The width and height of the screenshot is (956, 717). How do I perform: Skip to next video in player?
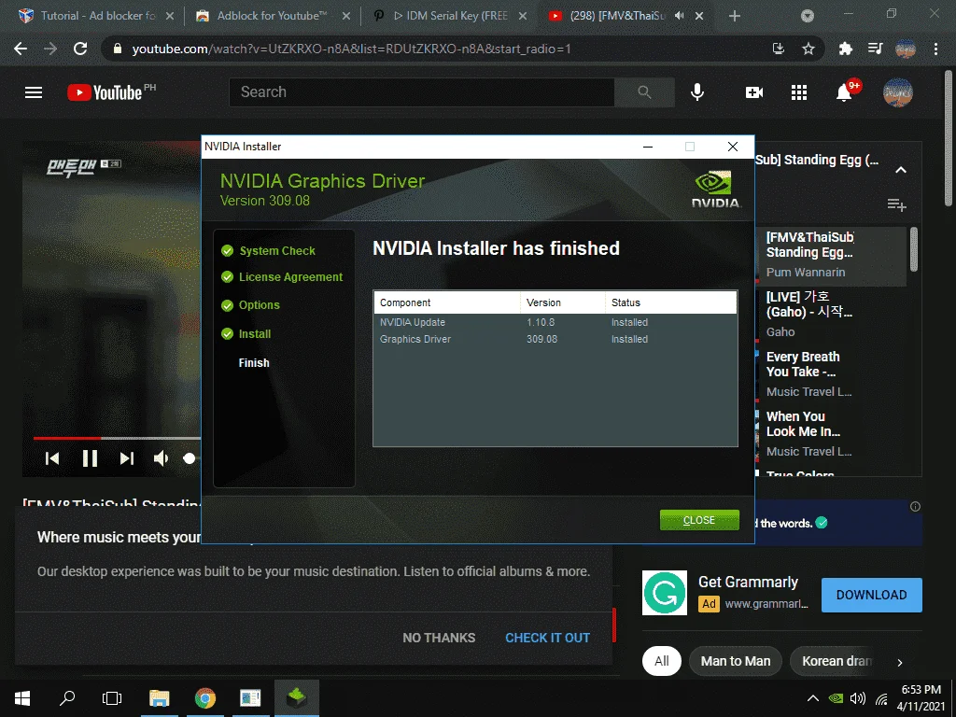(x=126, y=458)
